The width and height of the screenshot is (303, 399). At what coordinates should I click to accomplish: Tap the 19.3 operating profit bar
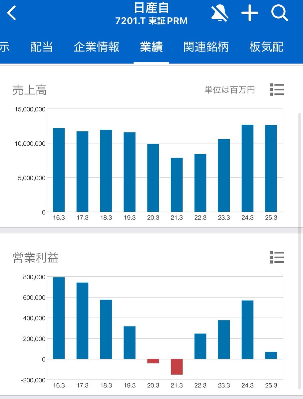[x=130, y=343]
